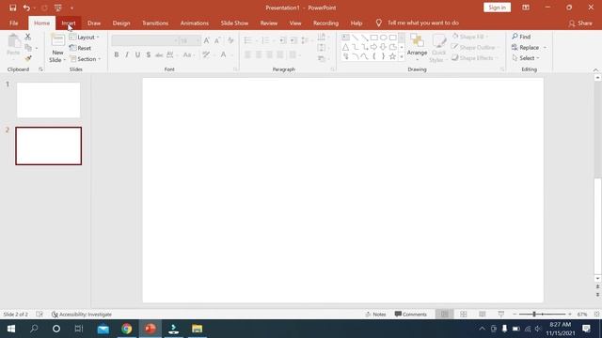Open the Slide Show tab
The height and width of the screenshot is (338, 602).
click(234, 23)
